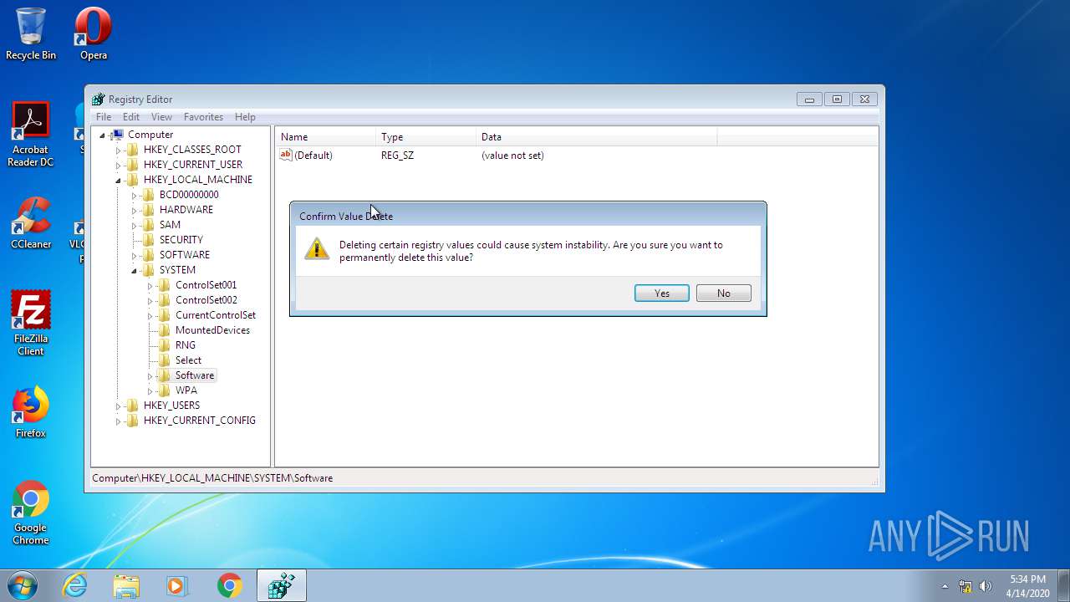Expand the HARDWARE key
The height and width of the screenshot is (602, 1070).
click(x=135, y=210)
